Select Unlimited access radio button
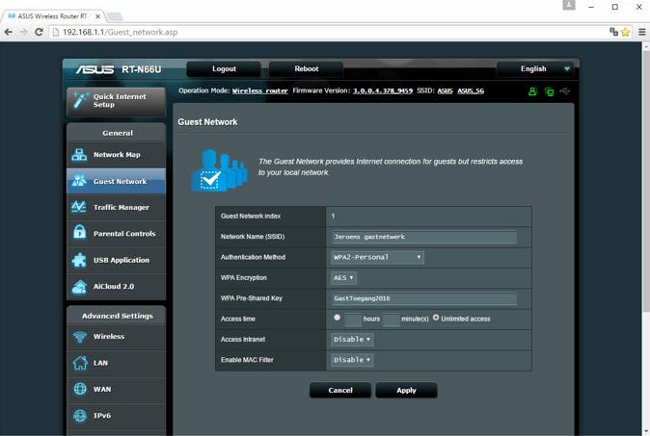The width and height of the screenshot is (650, 436). 436,318
